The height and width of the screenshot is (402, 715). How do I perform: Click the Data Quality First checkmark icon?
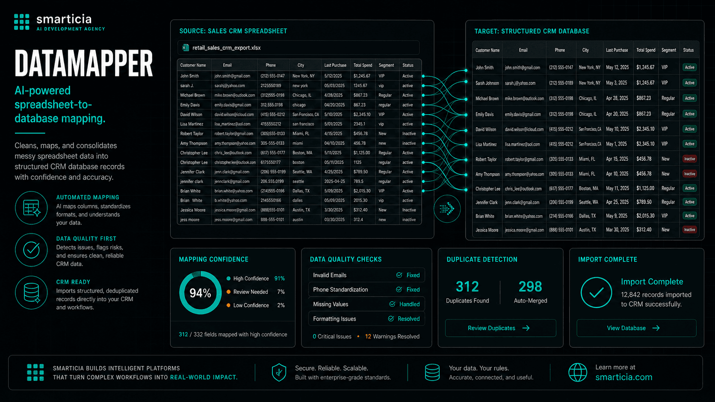[31, 250]
